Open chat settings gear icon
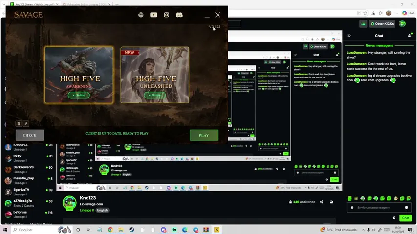Image resolution: width=417 pixels, height=234 pixels. point(394,218)
